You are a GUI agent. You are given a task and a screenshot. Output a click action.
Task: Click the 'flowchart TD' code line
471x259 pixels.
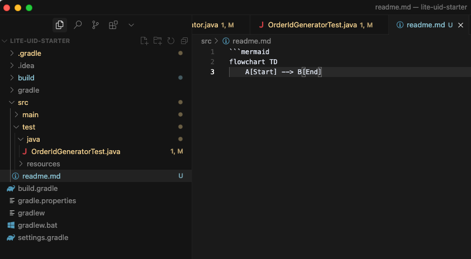click(x=253, y=62)
